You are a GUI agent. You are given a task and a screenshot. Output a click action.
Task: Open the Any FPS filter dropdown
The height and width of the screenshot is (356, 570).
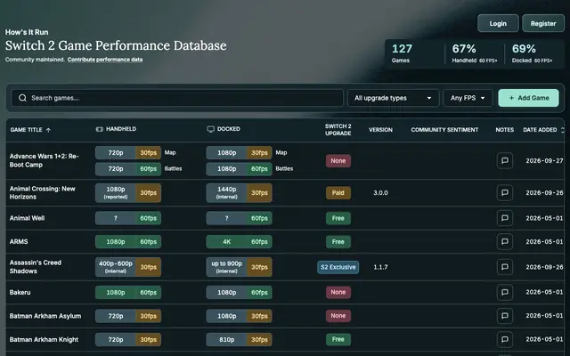(468, 98)
